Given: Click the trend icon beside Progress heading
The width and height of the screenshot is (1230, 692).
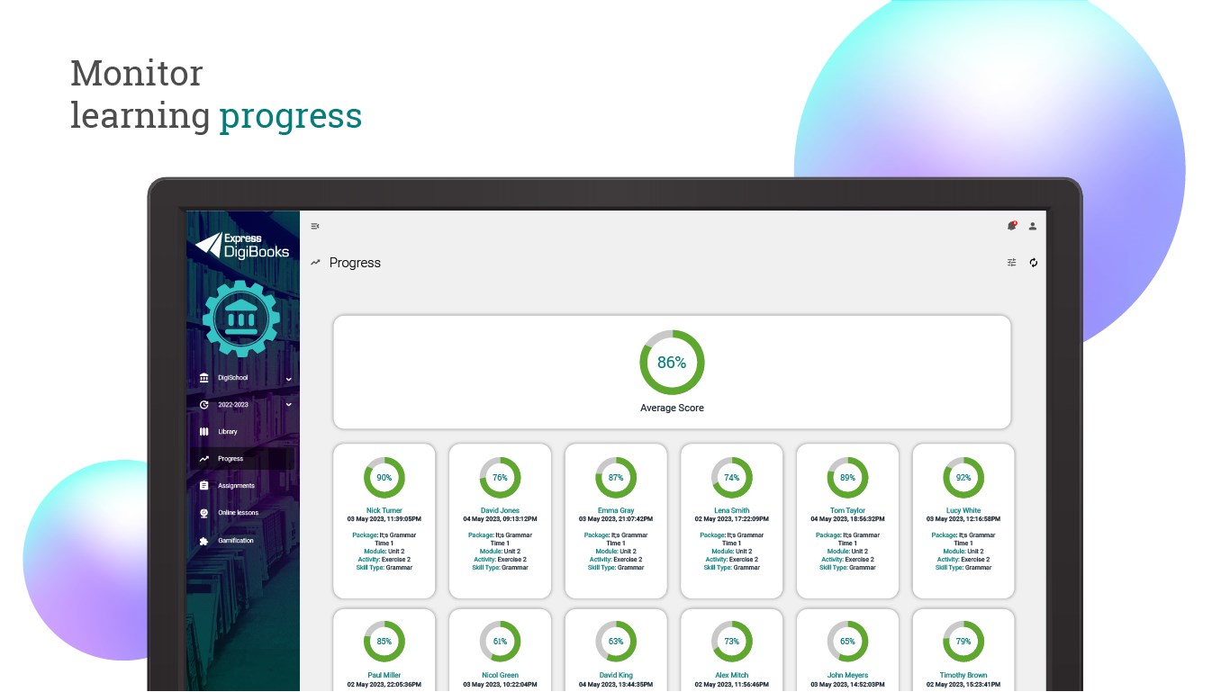Looking at the screenshot, I should (x=315, y=263).
